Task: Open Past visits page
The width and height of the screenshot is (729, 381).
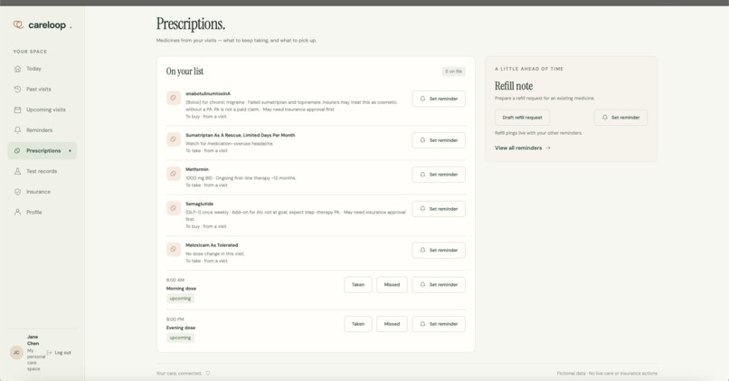Action: [x=43, y=90]
